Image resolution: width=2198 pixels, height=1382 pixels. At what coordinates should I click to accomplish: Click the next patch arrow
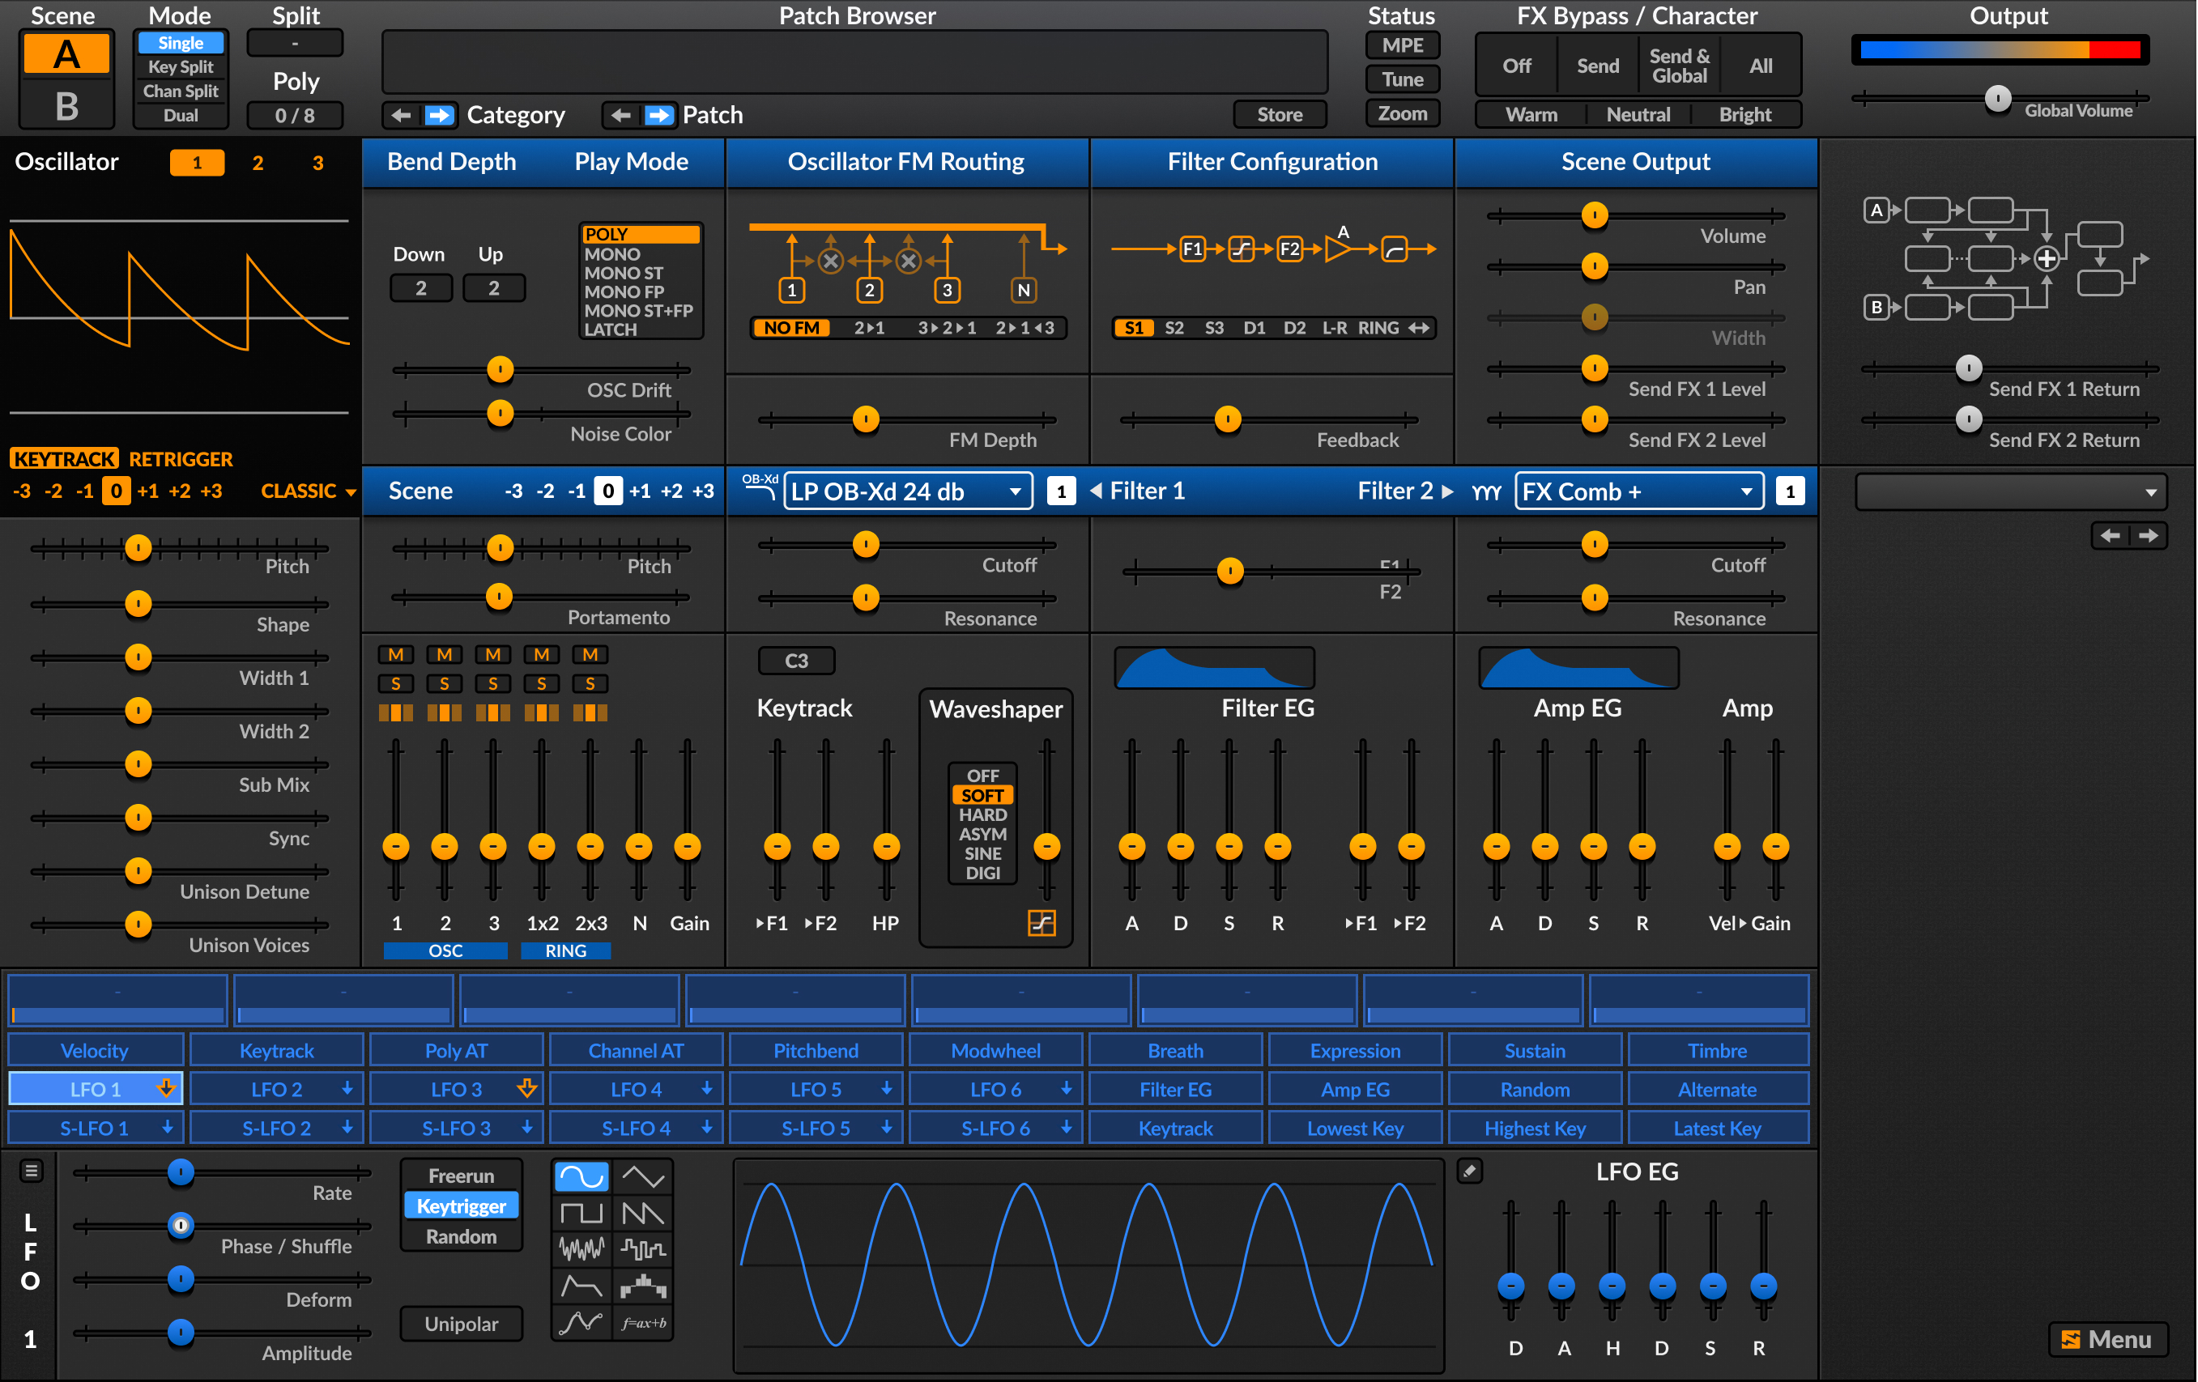coord(658,115)
